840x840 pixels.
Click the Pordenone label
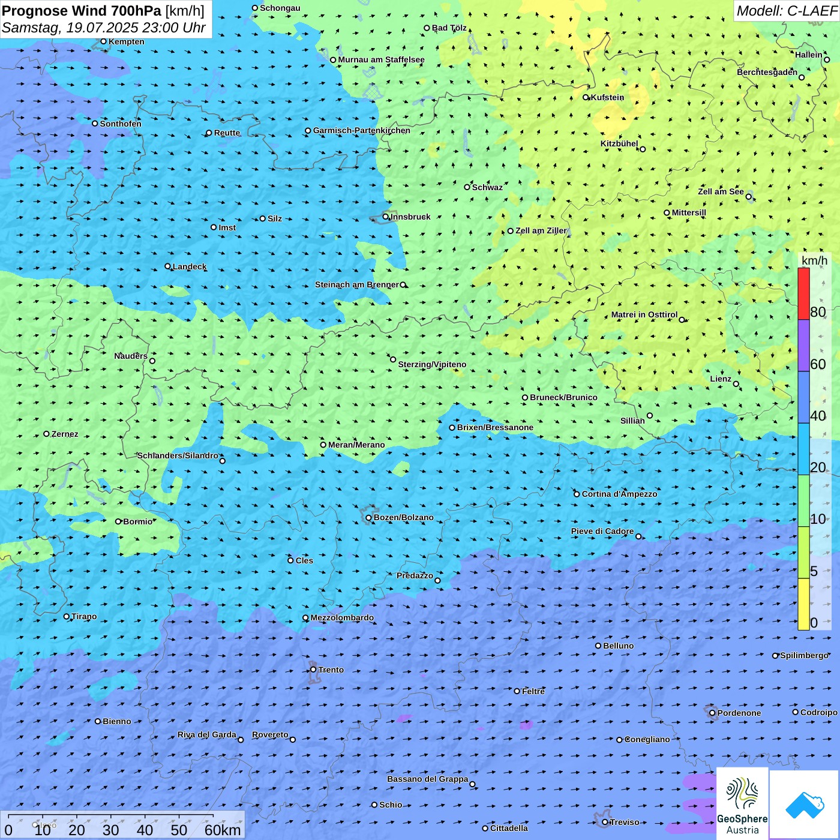(x=739, y=713)
